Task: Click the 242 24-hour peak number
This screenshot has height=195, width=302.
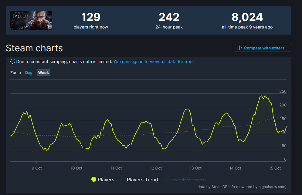Action: (x=169, y=18)
